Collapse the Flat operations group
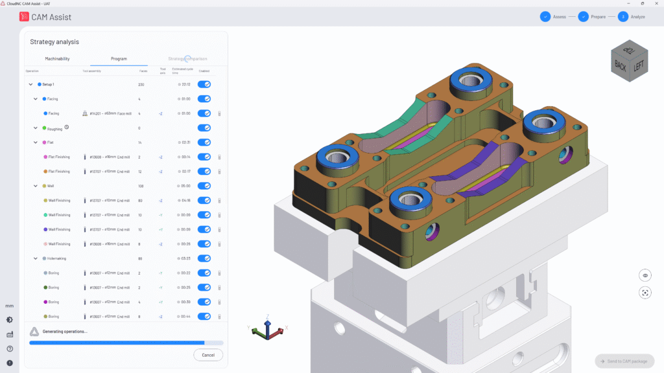This screenshot has width=664, height=373. (x=36, y=142)
